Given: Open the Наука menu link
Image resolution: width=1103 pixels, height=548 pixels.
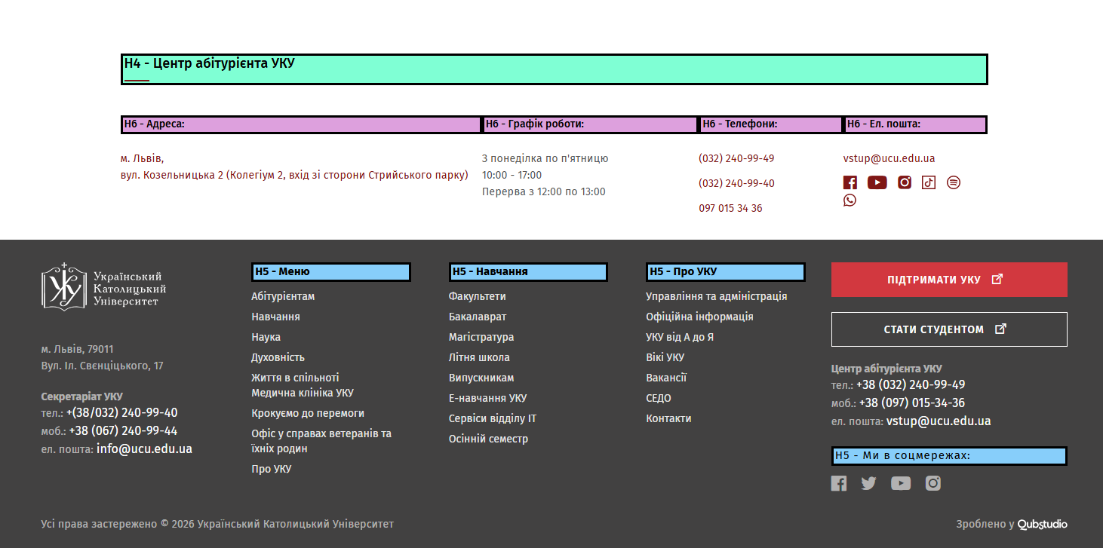Looking at the screenshot, I should [266, 337].
